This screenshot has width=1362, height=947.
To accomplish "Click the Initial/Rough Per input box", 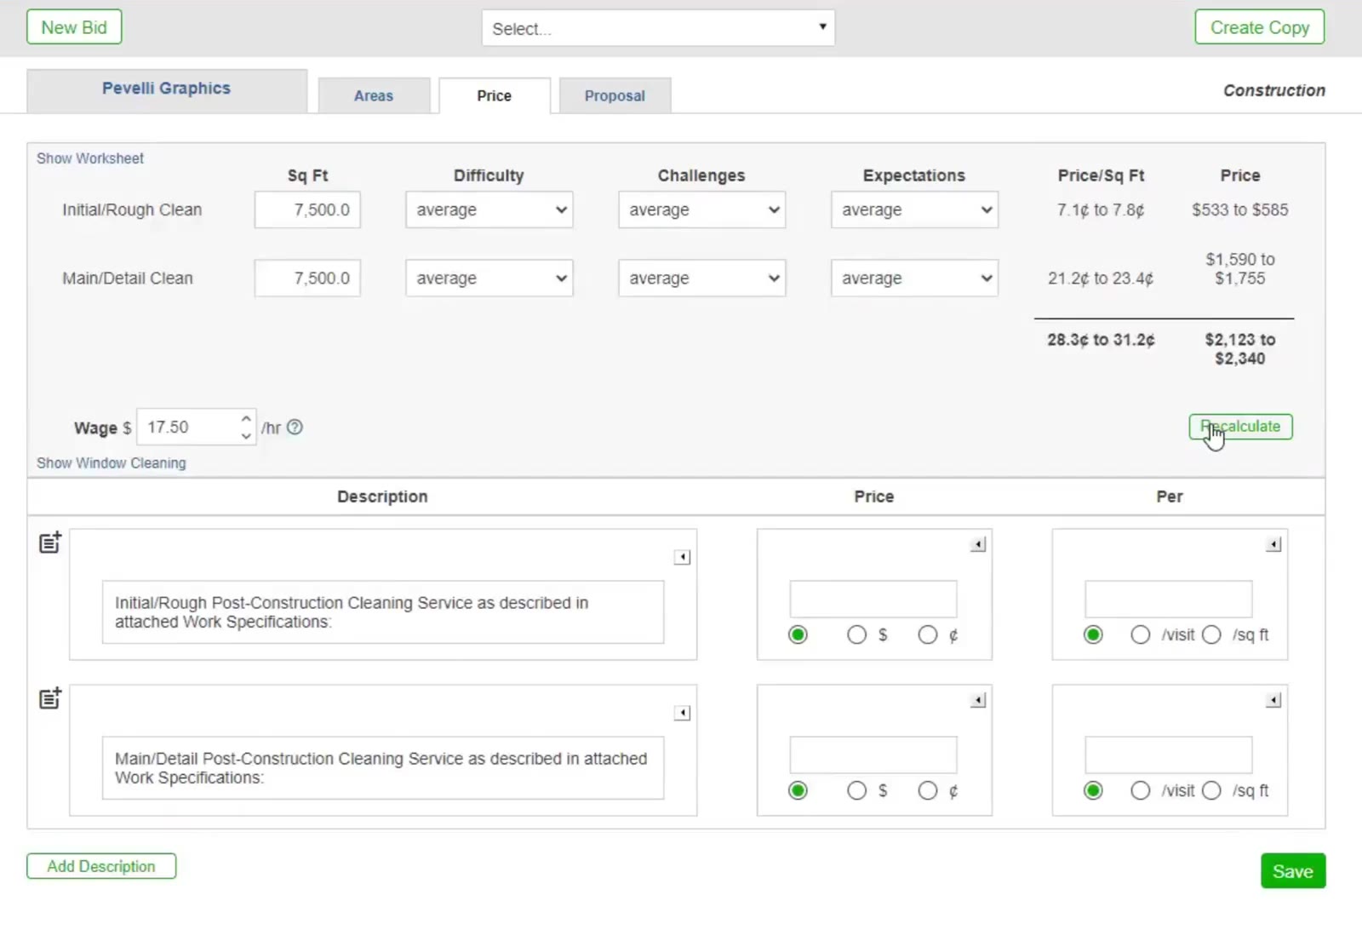I will pyautogui.click(x=1169, y=600).
